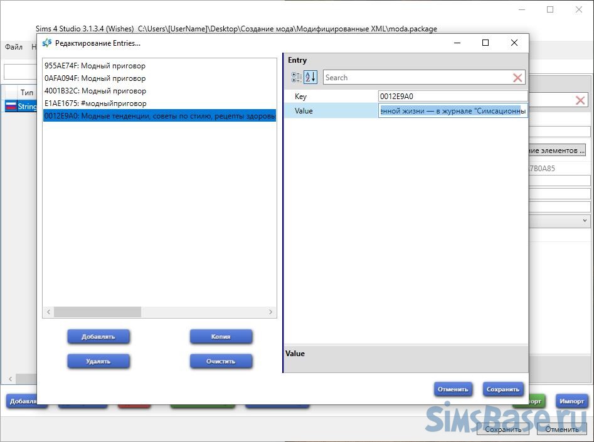Click the Key field containing 0012E9A0

[x=452, y=97]
